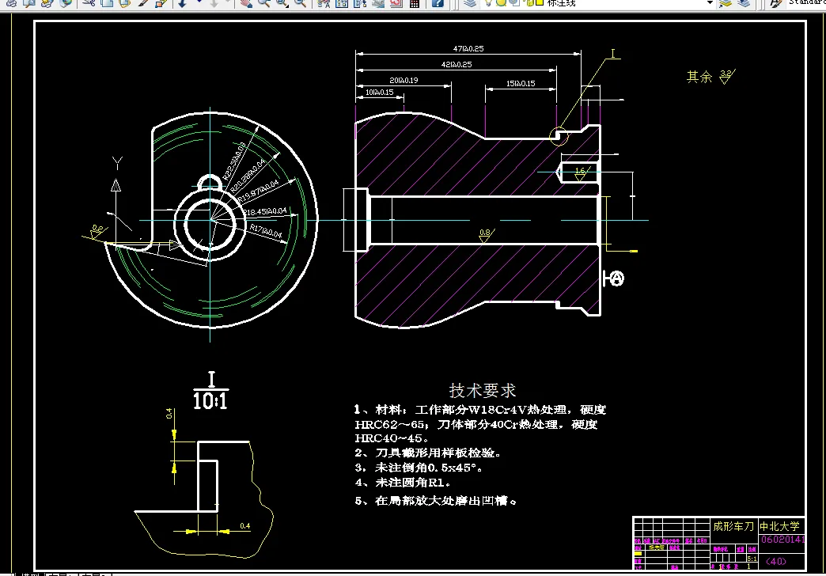
Task: Click the detail circle marker I on section
Action: [559, 137]
